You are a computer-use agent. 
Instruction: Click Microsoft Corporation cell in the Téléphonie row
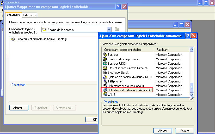pyautogui.click(x=169, y=81)
